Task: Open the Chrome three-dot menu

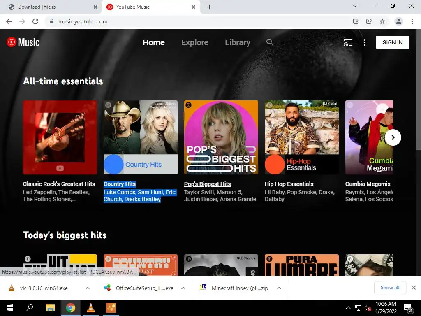Action: click(412, 21)
